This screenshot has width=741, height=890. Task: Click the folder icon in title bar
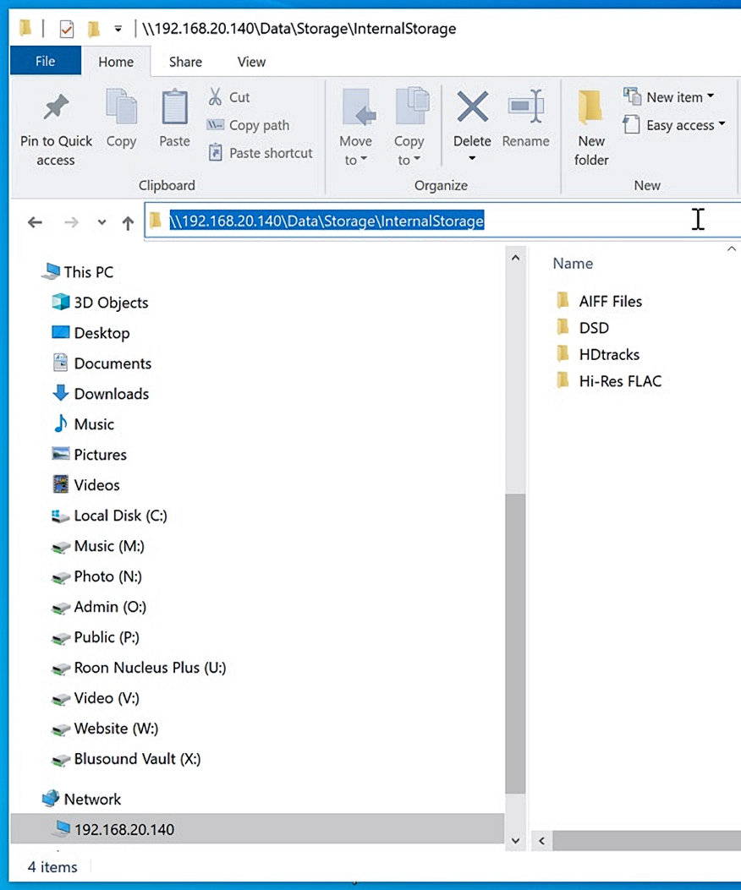25,28
